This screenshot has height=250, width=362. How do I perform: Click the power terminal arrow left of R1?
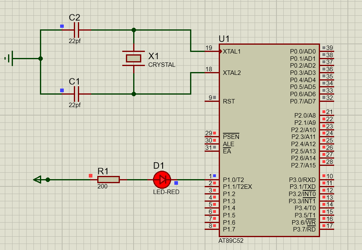tap(38, 180)
